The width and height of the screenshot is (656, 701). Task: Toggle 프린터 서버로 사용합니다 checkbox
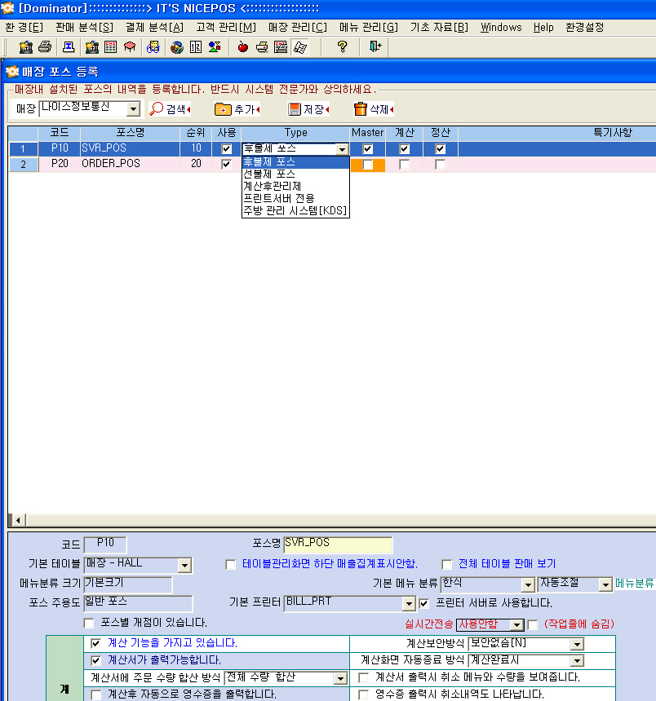pyautogui.click(x=423, y=603)
